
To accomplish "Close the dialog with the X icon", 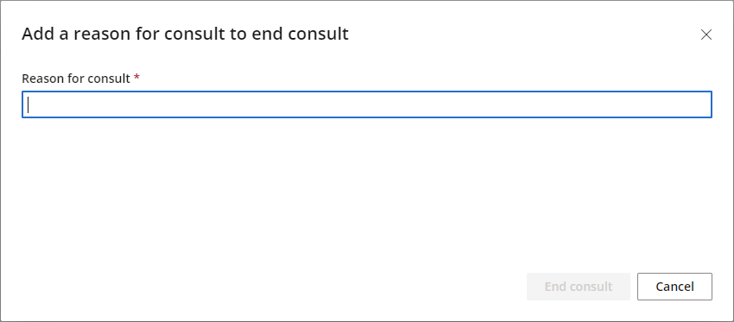I will click(706, 35).
